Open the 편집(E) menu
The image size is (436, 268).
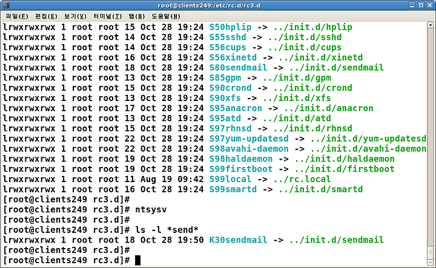tap(46, 16)
